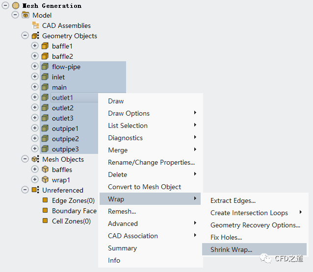
Task: Expand the baffle2 tree node
Action: coord(35,56)
